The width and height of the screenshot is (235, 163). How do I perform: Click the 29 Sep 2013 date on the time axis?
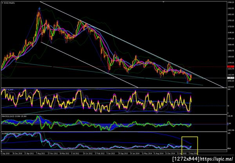[123, 153]
